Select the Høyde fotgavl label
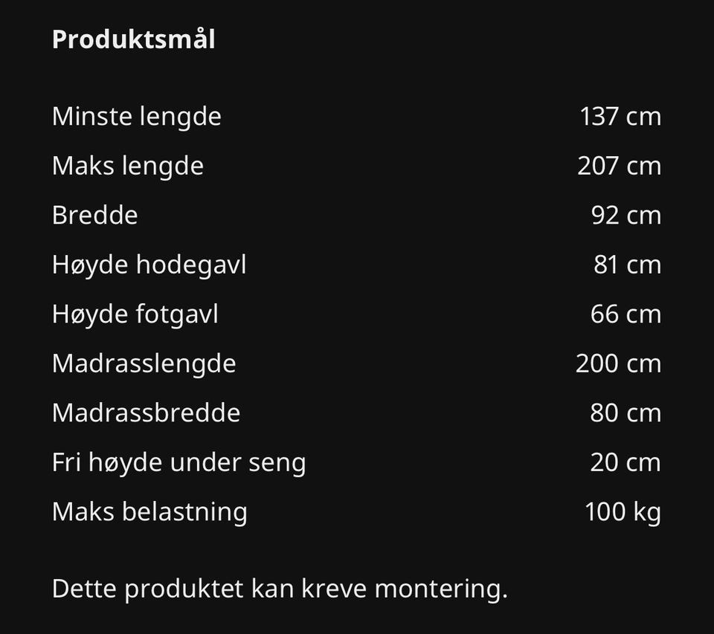Screen dimensions: 714x634 coord(135,314)
